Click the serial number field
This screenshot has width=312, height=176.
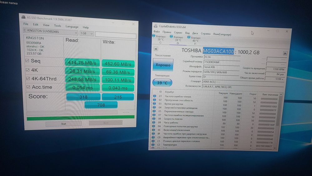click(x=222, y=62)
